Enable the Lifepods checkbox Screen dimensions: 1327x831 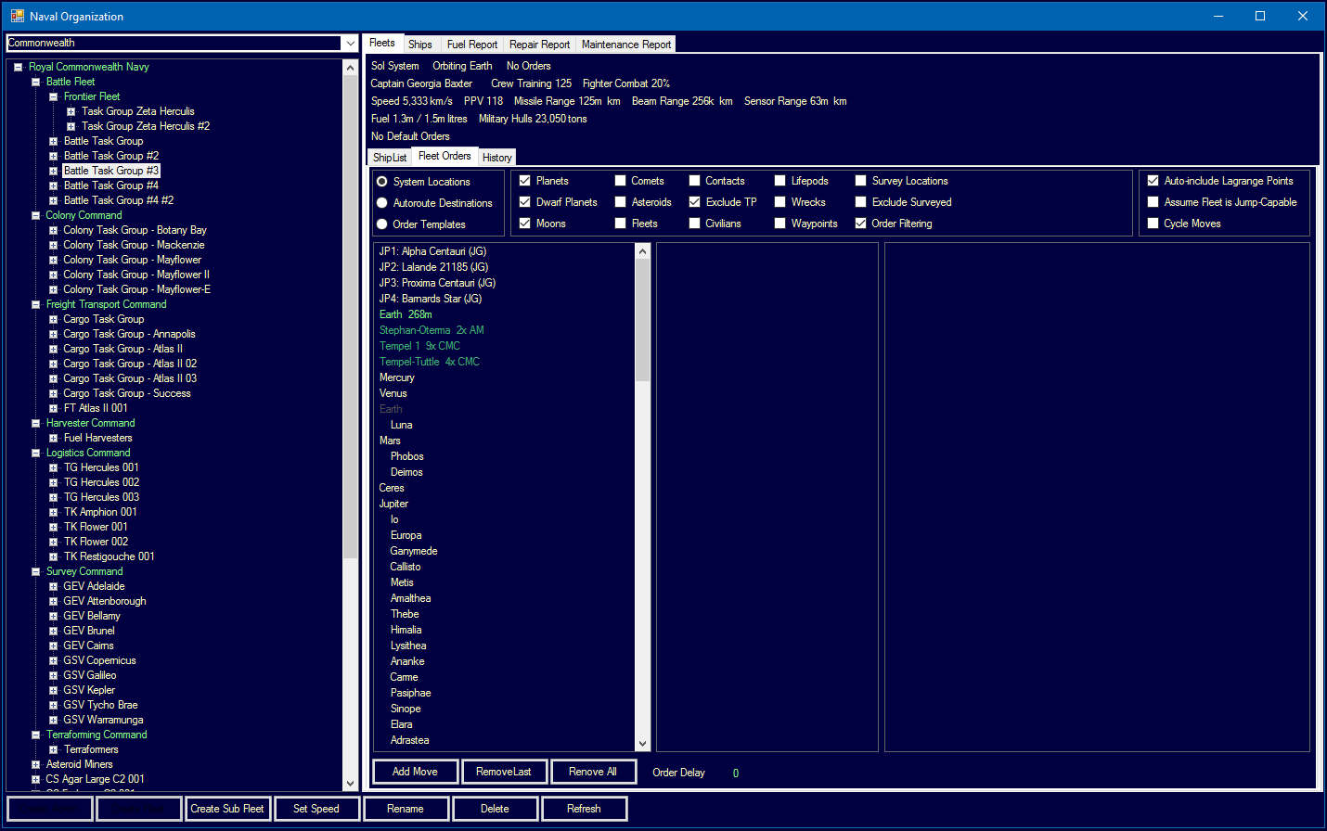(x=779, y=181)
